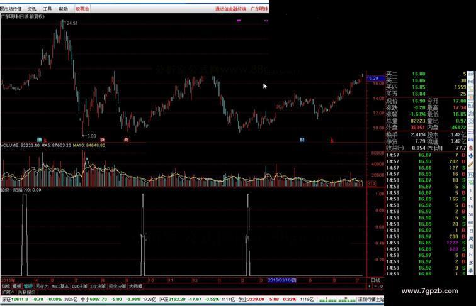Click the pencil drawing tool icon in the side toolbar

point(471,164)
